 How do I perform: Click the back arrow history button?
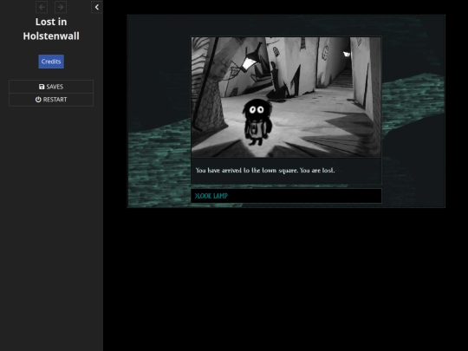tap(42, 7)
